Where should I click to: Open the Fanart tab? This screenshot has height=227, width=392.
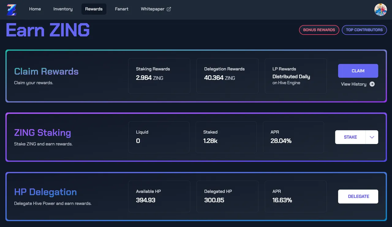point(122,9)
